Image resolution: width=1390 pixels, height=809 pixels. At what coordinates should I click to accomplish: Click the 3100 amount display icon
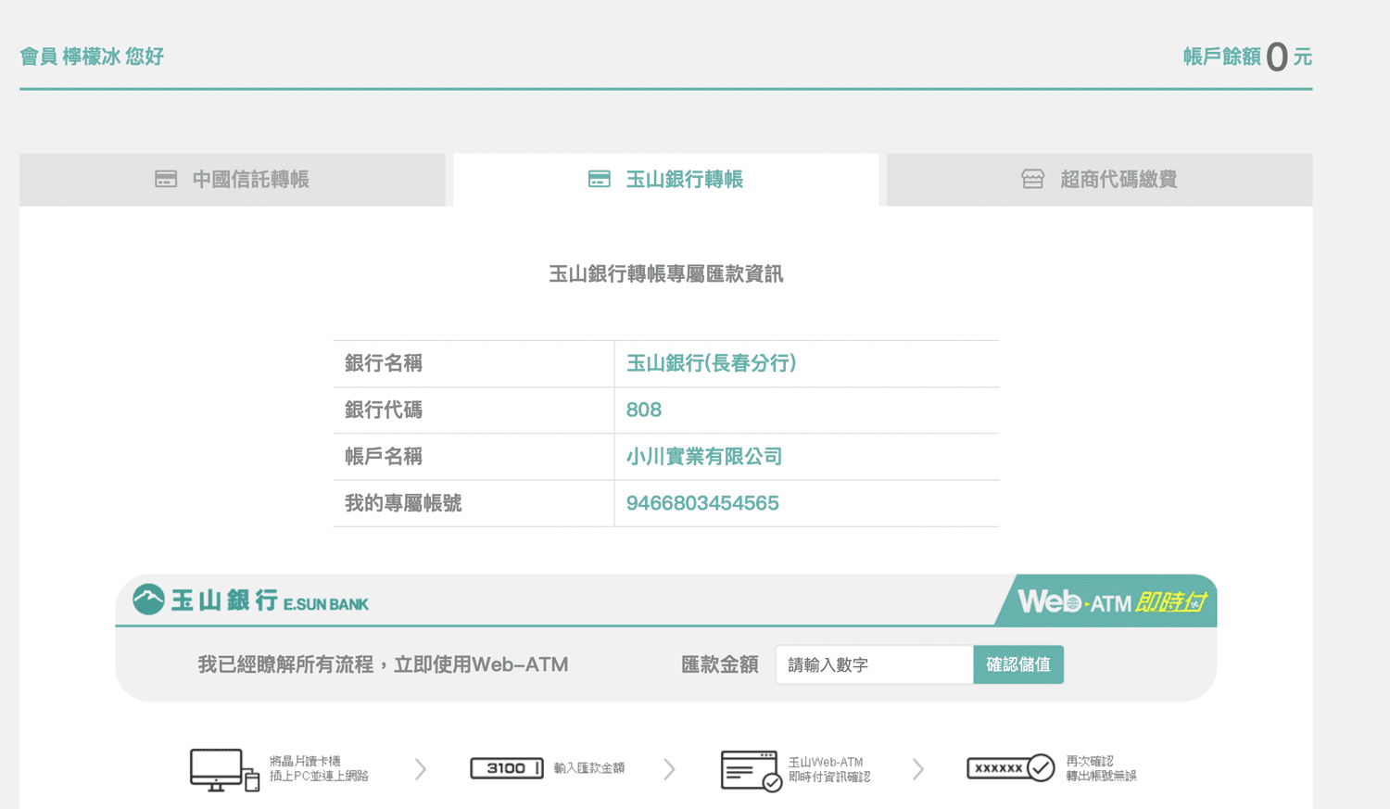[x=507, y=768]
